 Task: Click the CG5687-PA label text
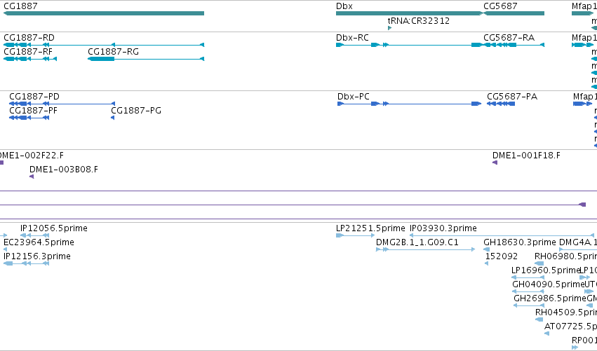512,97
